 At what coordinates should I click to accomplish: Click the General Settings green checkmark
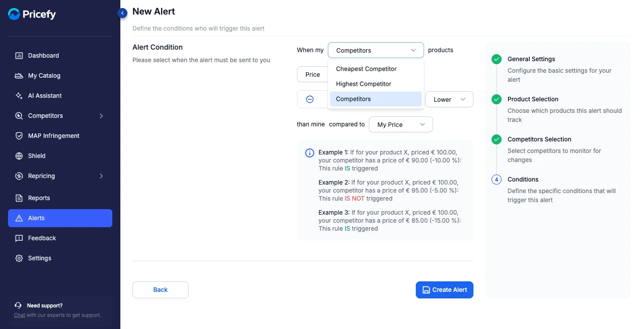497,59
